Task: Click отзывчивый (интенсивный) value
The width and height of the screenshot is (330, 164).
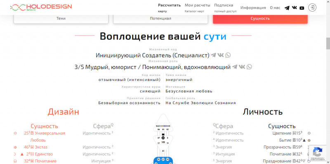Action: (130, 80)
